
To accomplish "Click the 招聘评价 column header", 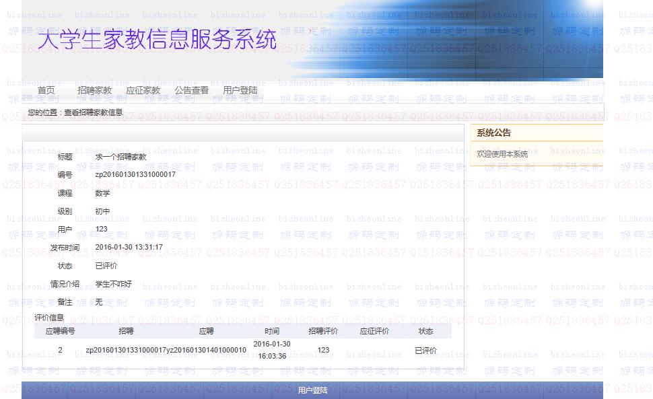I will (323, 331).
